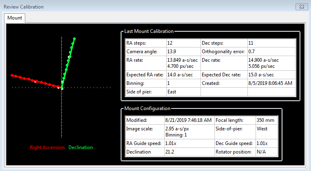
Task: Click the value 13.849 a-s/sec
Action: tap(182, 60)
